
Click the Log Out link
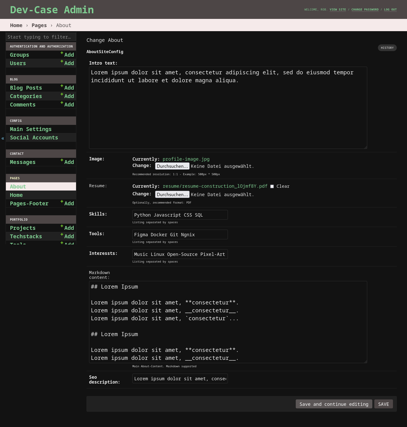pos(390,10)
